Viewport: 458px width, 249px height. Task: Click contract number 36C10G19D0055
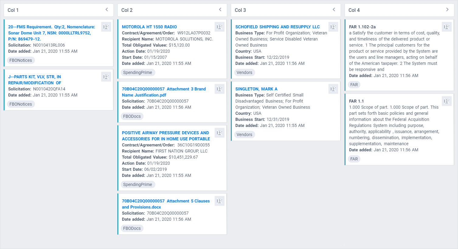click(x=193, y=145)
